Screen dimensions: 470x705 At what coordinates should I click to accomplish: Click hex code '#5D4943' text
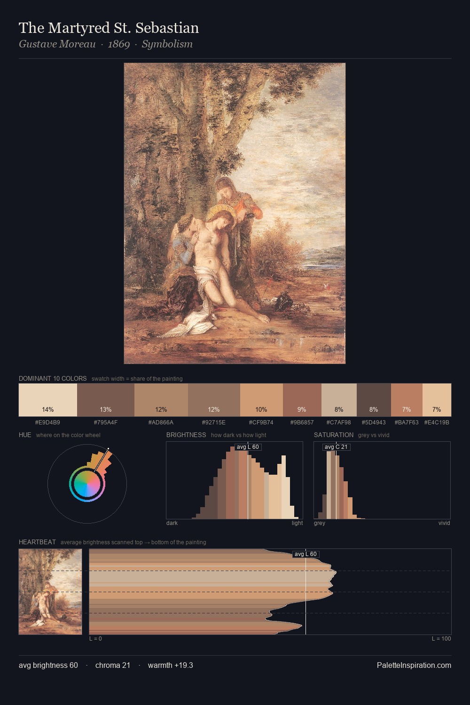pos(374,422)
